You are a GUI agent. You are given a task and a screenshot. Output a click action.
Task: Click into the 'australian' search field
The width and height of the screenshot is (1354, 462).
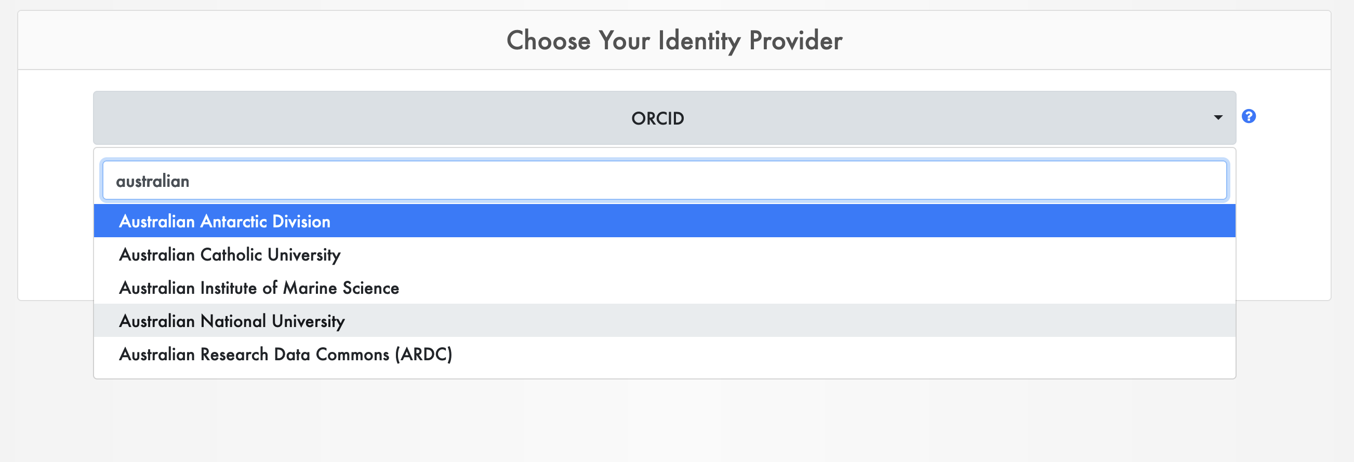(665, 181)
